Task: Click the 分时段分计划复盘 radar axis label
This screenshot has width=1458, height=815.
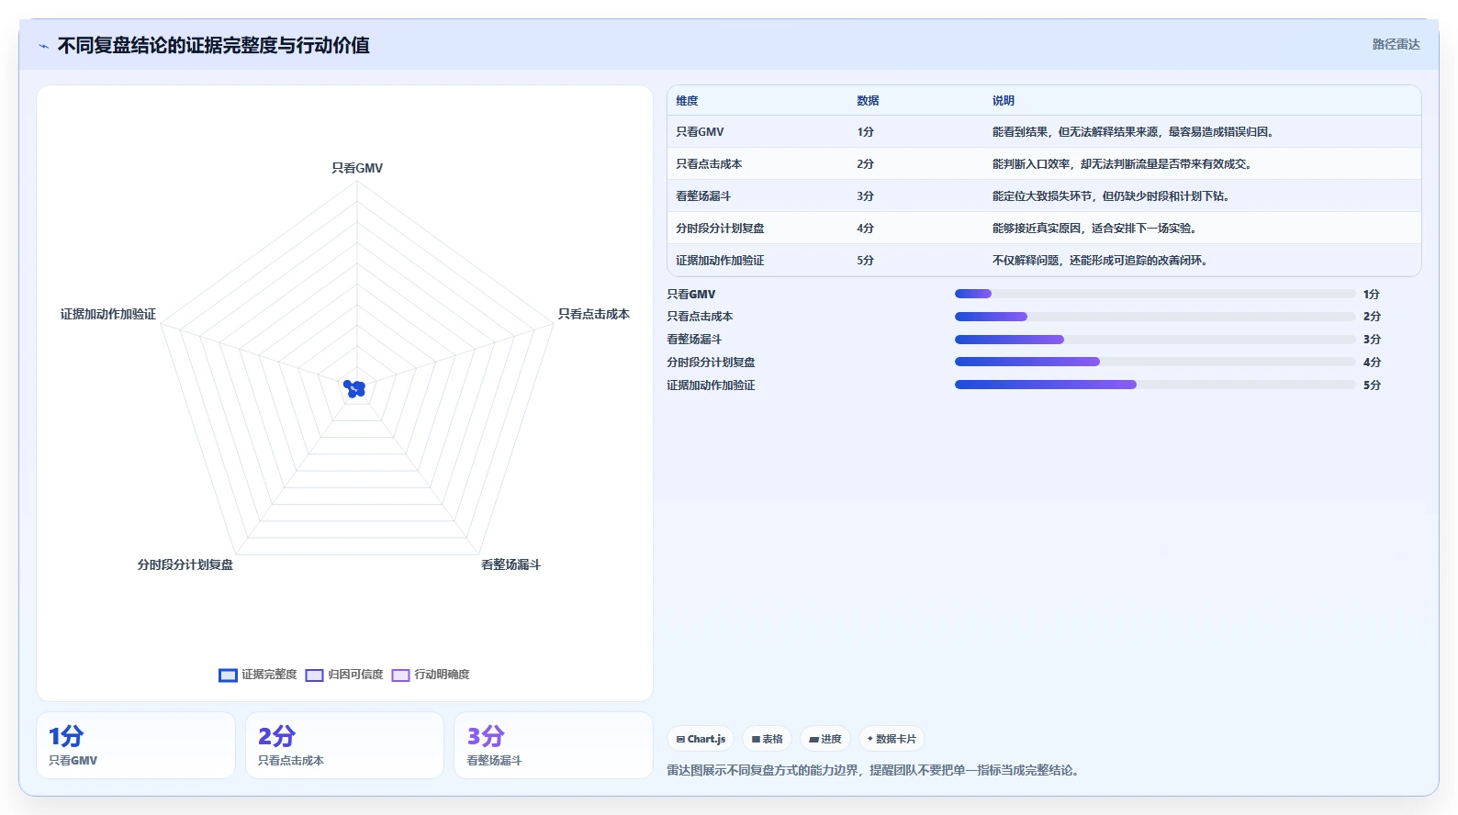Action: point(185,564)
